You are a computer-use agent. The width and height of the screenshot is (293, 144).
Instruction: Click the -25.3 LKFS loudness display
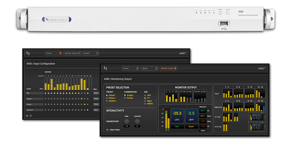click(177, 116)
